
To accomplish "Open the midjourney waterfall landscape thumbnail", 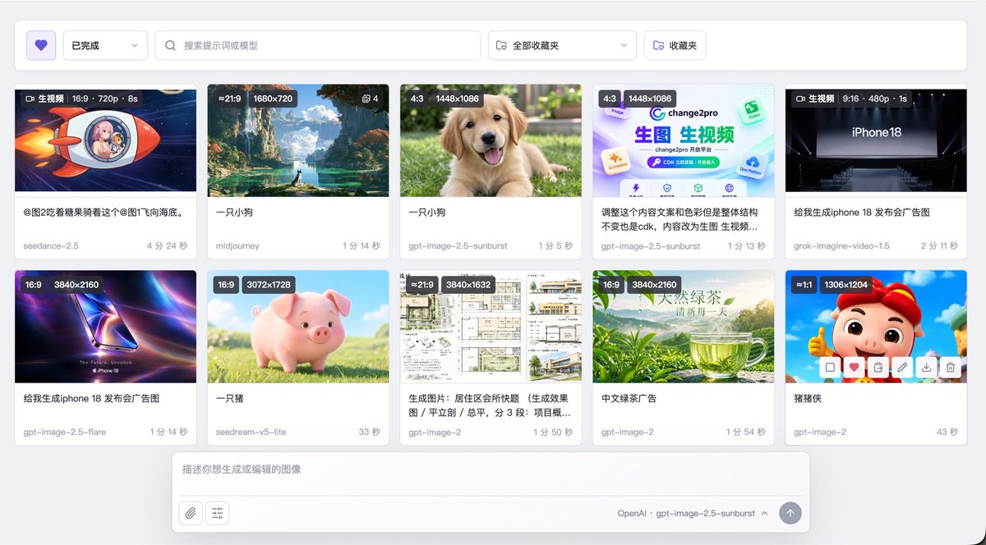I will coord(298,141).
